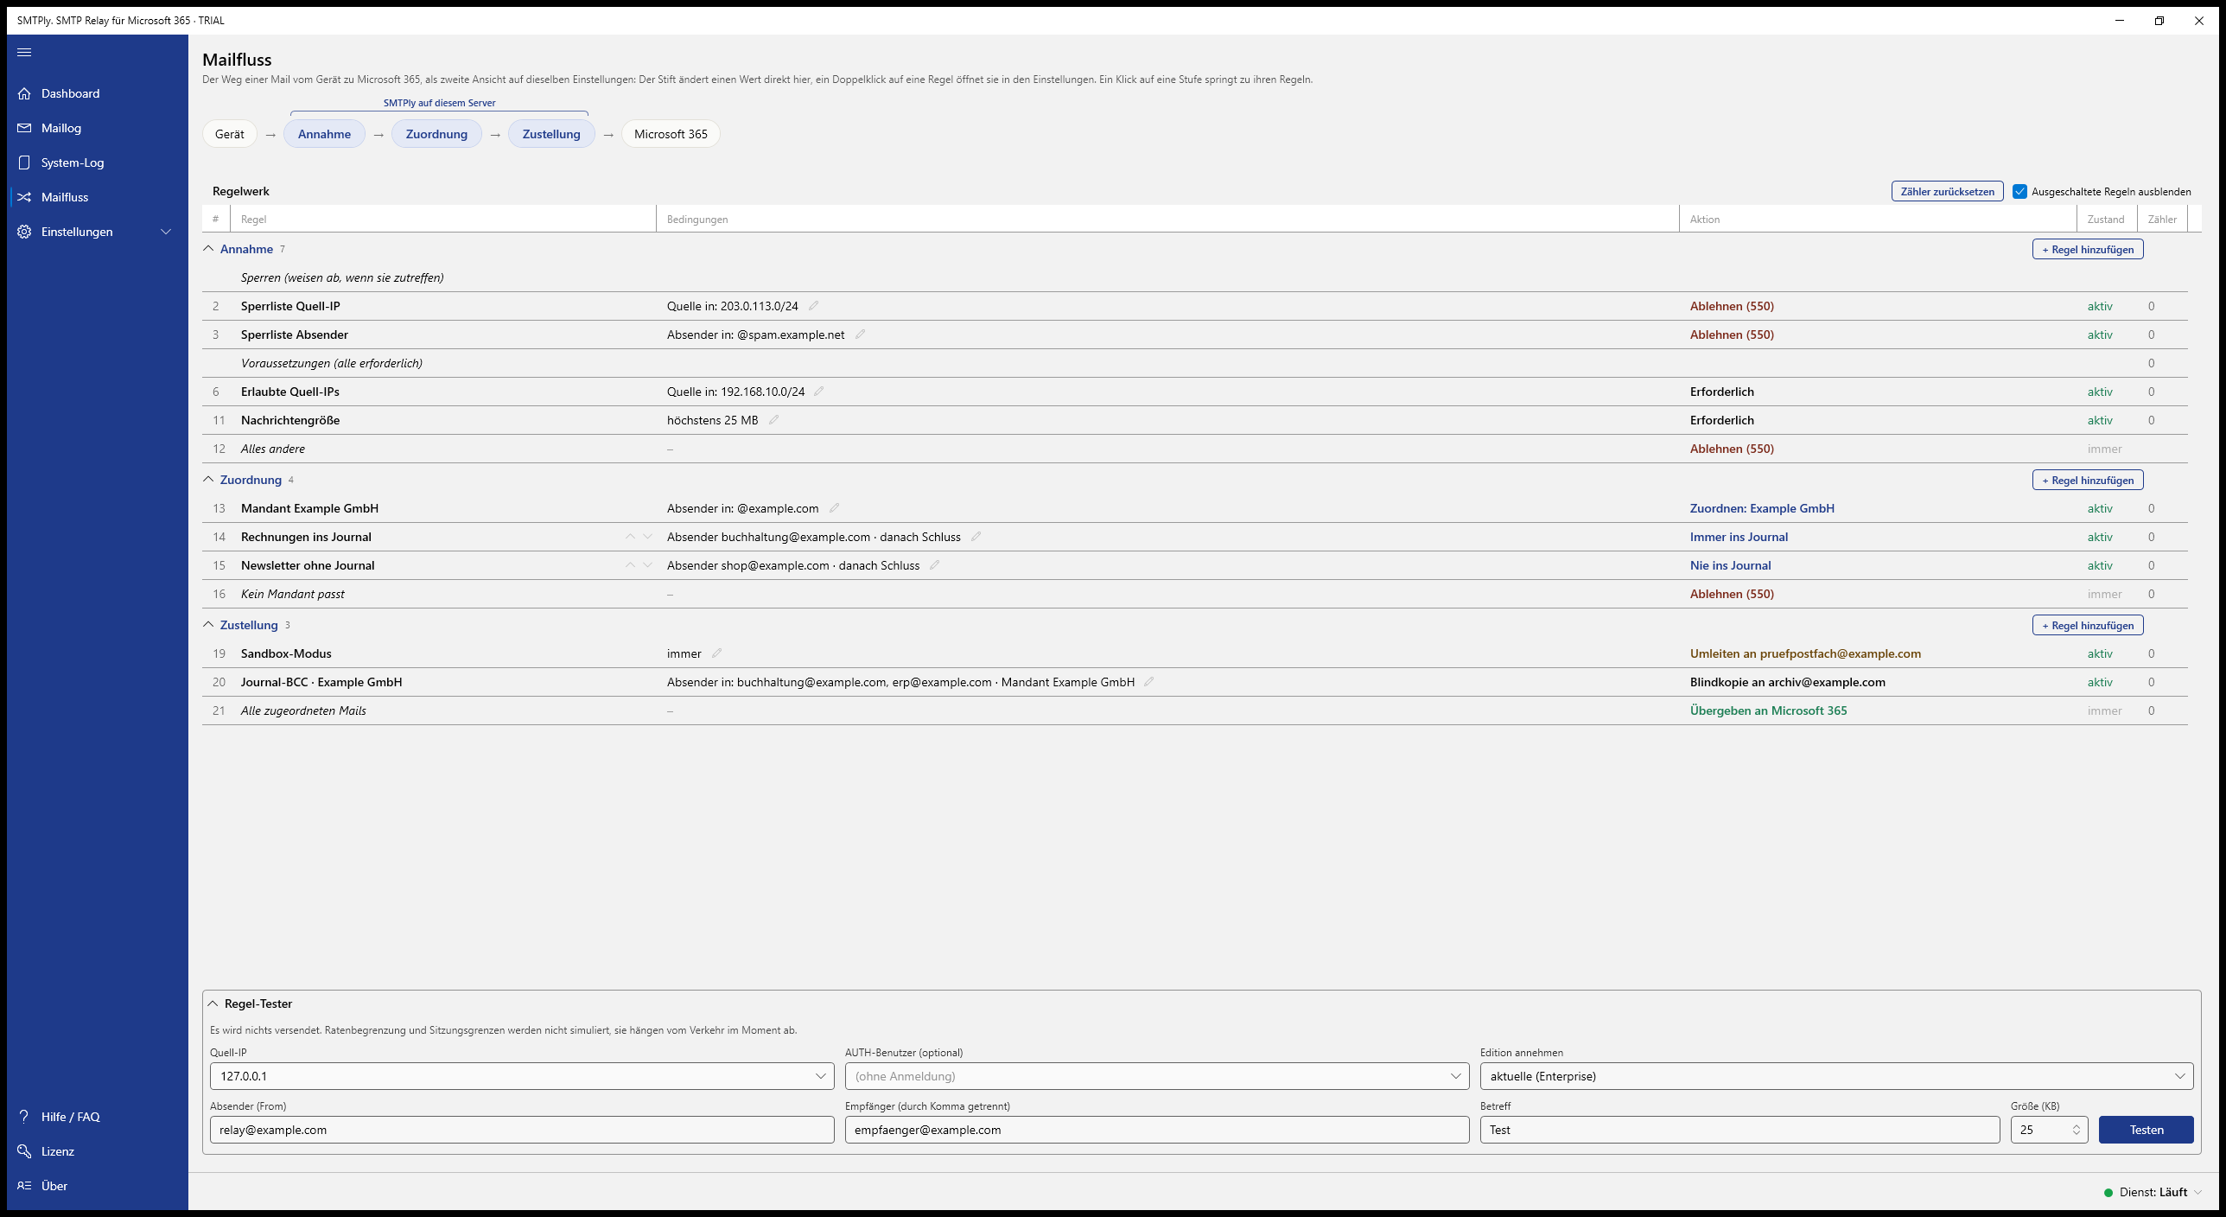Edit Sperrliste Quell-IP condition with pencil
The image size is (2226, 1217).
813,305
